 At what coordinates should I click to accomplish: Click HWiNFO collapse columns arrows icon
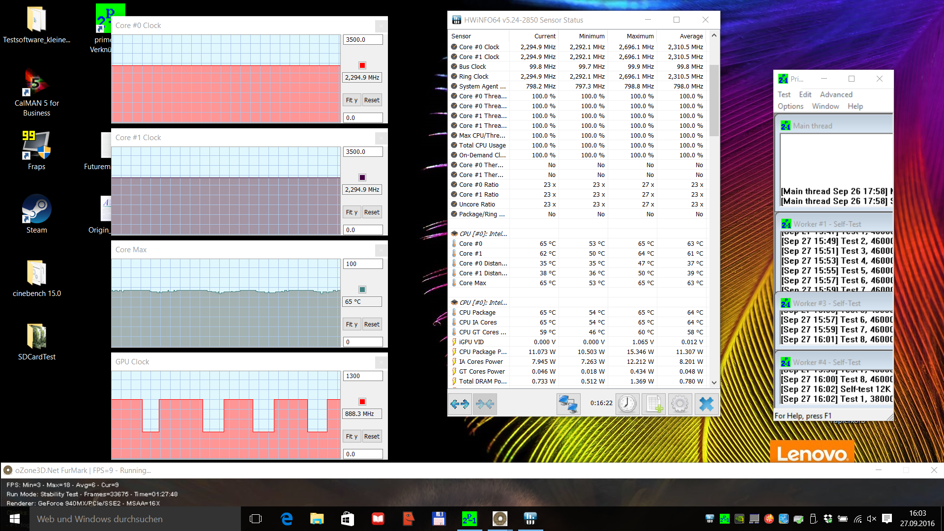tap(485, 404)
